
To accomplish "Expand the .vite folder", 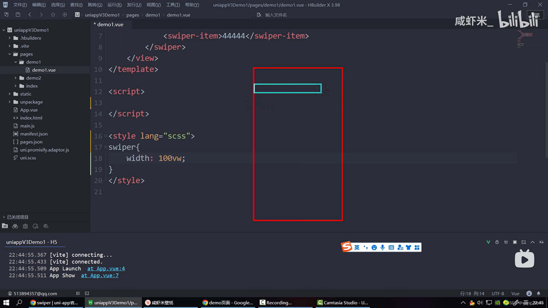I will click(9, 46).
